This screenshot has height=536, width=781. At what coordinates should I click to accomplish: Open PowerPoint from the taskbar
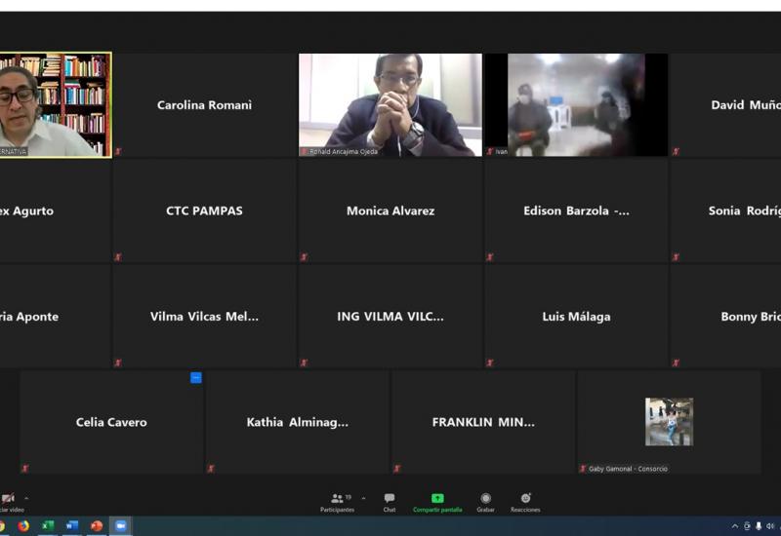point(96,526)
